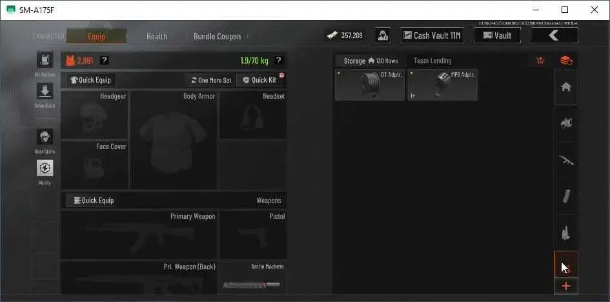Open the Cash Vault 11M button

(432, 35)
